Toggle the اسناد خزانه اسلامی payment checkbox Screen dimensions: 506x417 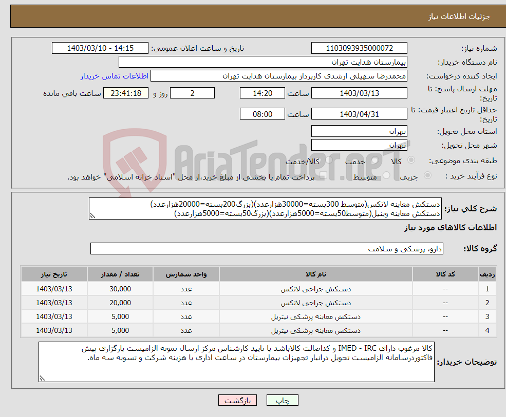(323, 175)
